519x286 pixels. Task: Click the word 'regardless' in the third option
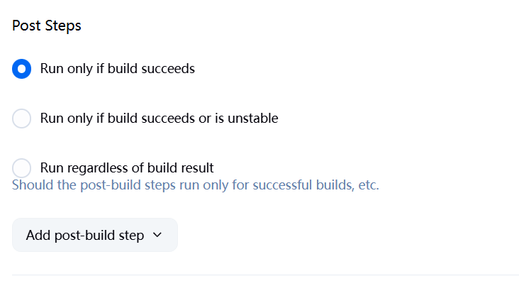[98, 168]
